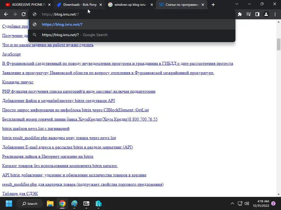Select the Статьи по программи tab

pos(181,5)
